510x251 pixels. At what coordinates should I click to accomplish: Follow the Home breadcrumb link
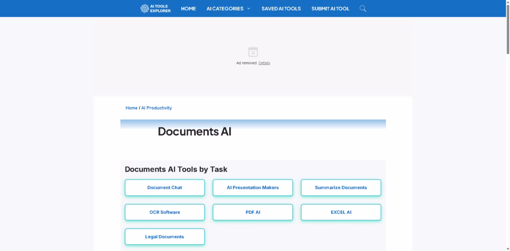click(131, 108)
